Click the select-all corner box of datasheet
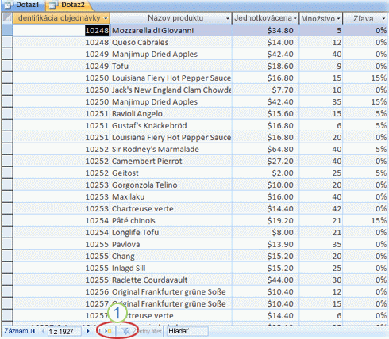 pos(7,18)
